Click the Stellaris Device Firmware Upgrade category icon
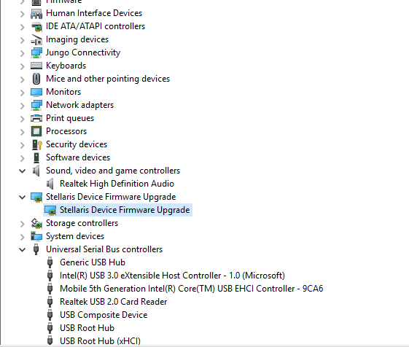The image size is (409, 347). 36,197
